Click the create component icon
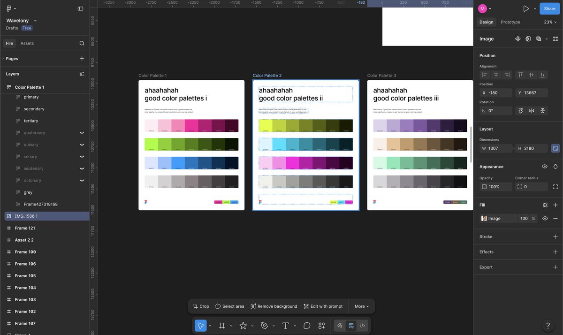This screenshot has height=335, width=563. tap(518, 39)
